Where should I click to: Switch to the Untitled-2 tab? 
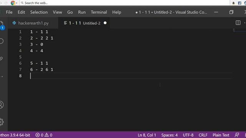pyautogui.click(x=84, y=23)
